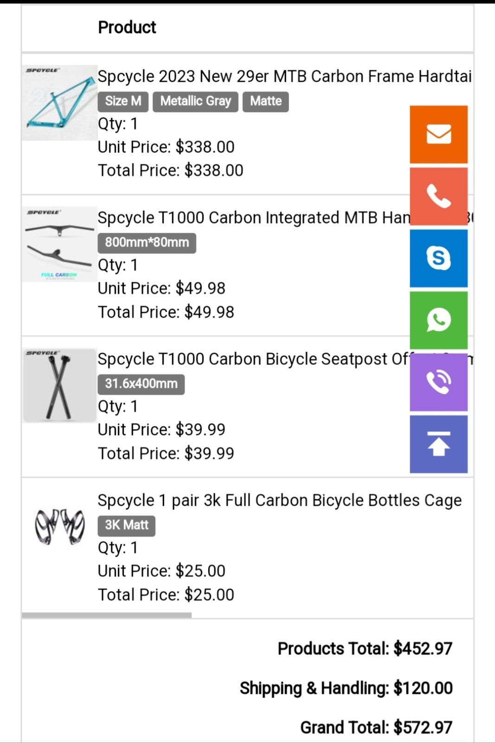This screenshot has width=495, height=743.
Task: Tap the red phone call icon
Action: coord(438,196)
